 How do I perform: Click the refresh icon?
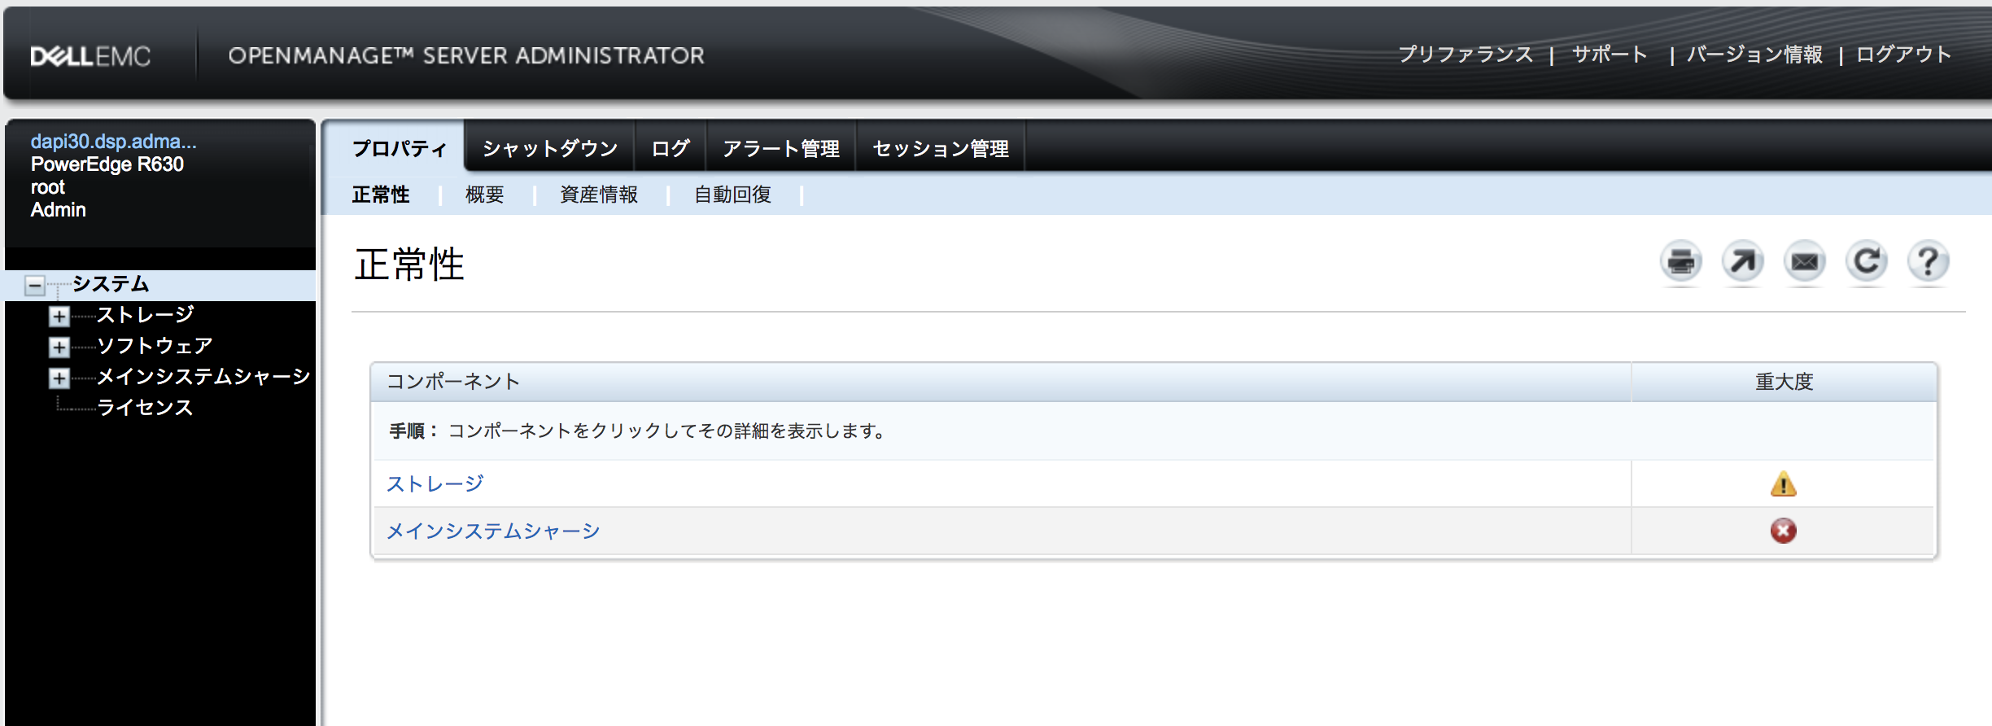pyautogui.click(x=1866, y=262)
